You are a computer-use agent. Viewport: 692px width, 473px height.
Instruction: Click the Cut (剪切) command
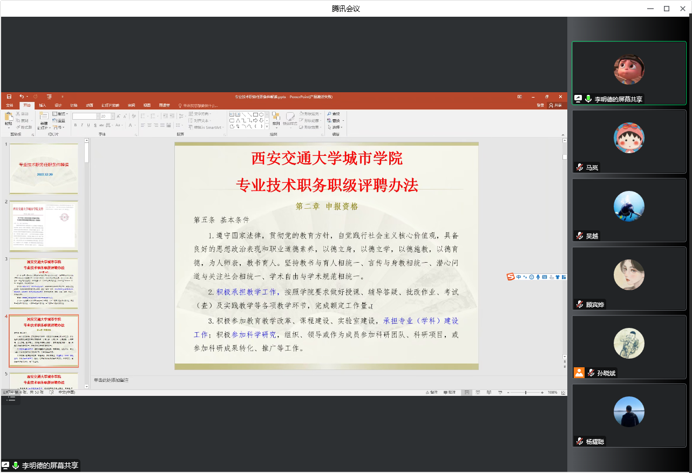click(x=22, y=114)
